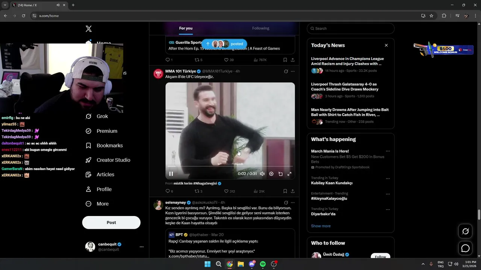This screenshot has height=270, width=481.
Task: Open the floating Messages chat button
Action: tap(466, 248)
